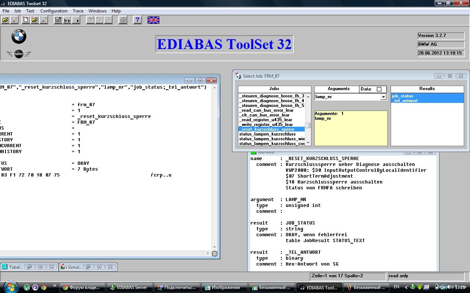
Task: Click the new document icon with red T
Action: point(26,20)
